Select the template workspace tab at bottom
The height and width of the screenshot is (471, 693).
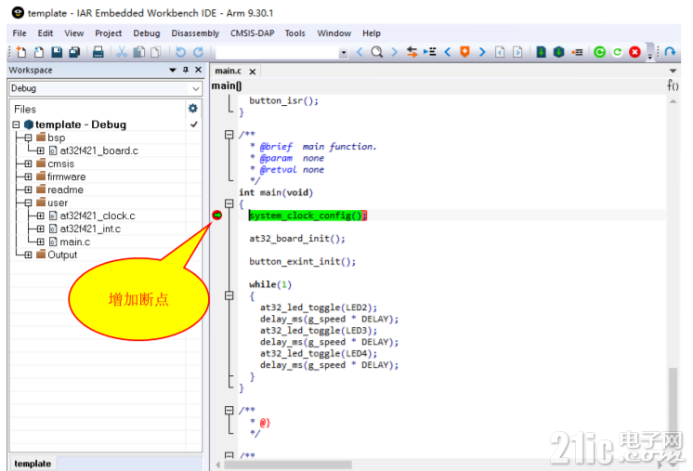coord(33,464)
